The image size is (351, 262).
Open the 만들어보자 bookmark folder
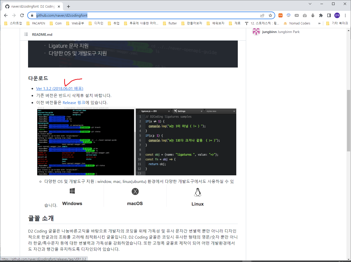click(192, 23)
